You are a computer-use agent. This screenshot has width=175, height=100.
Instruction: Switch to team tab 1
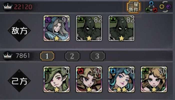tap(47, 56)
